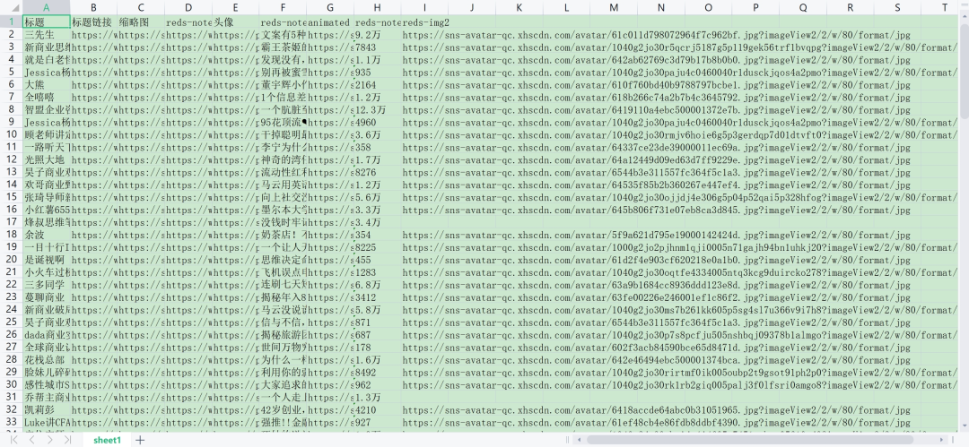Viewport: 969px width, 447px height.
Task: Click the cell '大熊'
Action: pos(47,84)
